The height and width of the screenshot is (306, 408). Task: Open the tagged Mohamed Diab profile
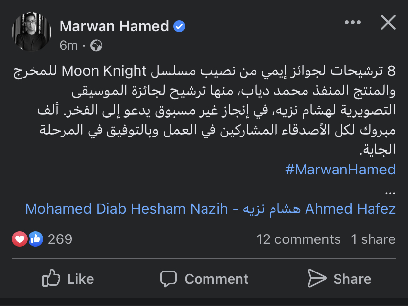pos(76,209)
